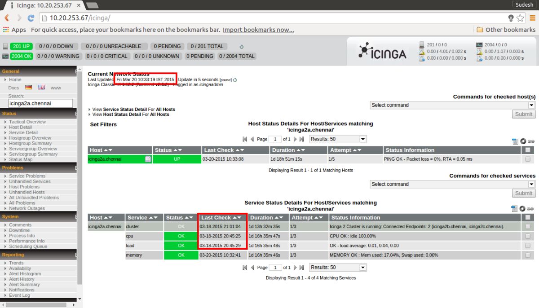Click the circular icon above host Status Information

coord(522,141)
